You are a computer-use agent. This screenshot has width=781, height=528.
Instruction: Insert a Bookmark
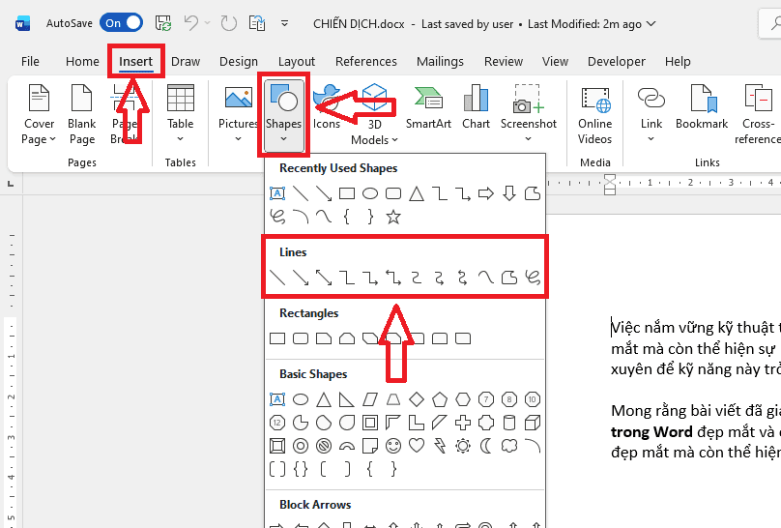(702, 107)
